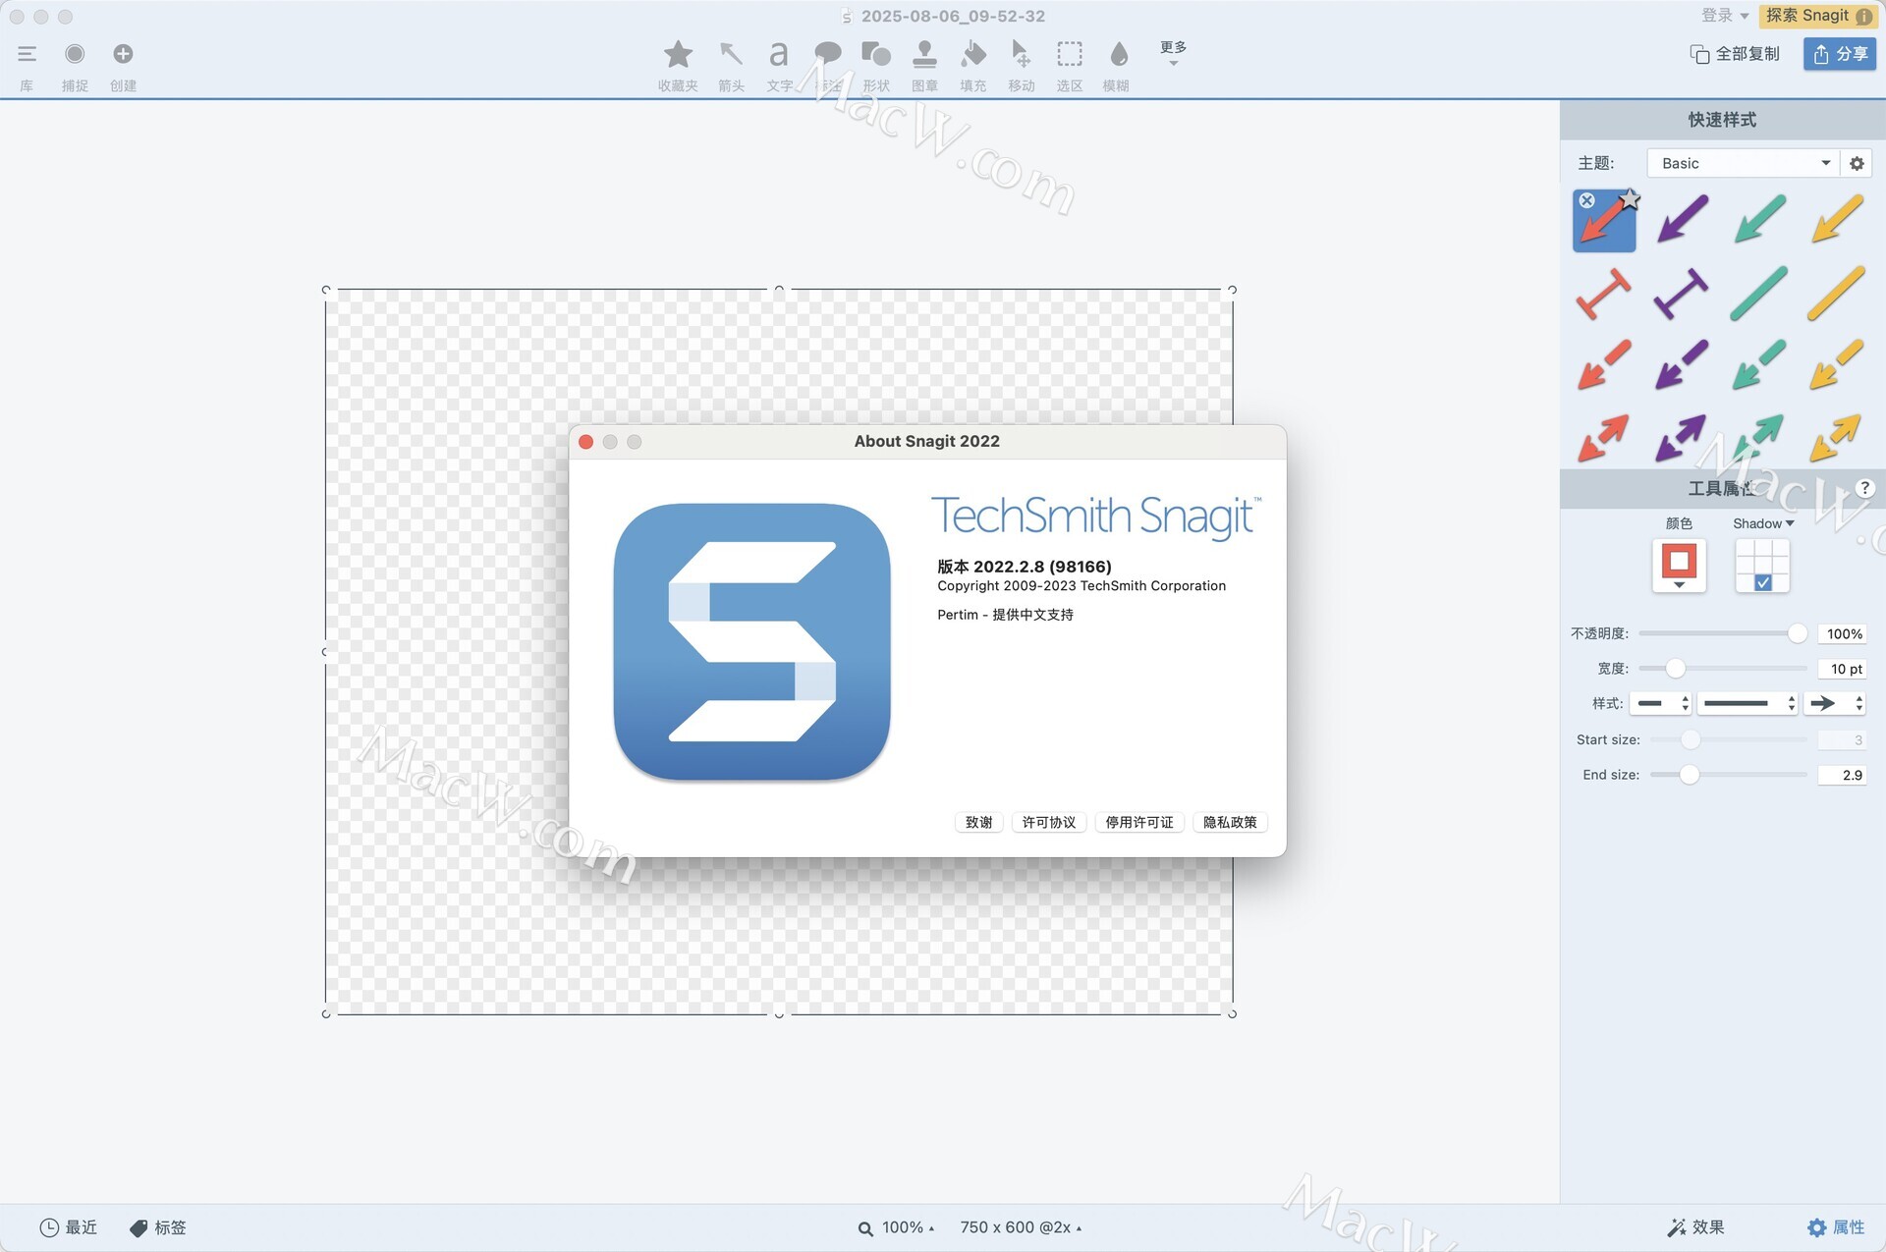The image size is (1886, 1252).
Task: Open the line dash style dropdown
Action: (1748, 703)
